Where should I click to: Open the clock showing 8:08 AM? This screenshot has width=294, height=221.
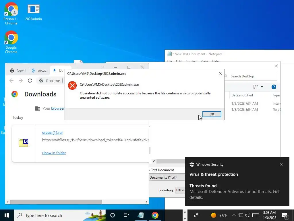(269, 215)
